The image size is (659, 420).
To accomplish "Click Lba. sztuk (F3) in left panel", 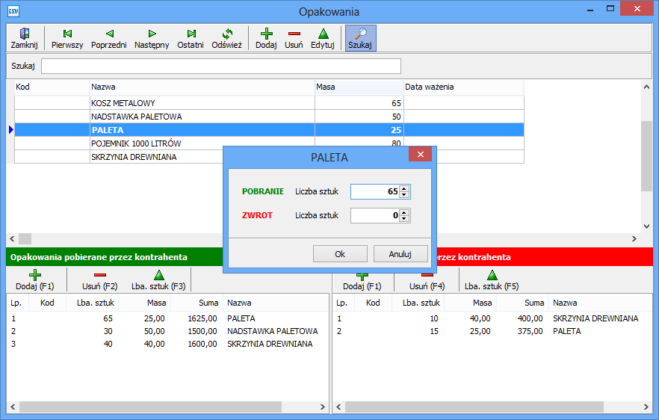I will click(x=158, y=281).
